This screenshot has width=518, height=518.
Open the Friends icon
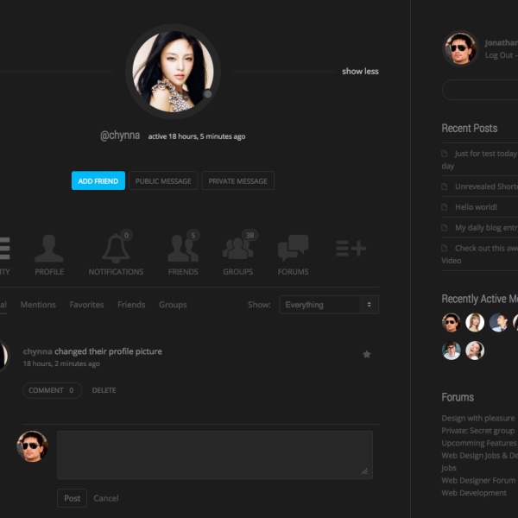(x=183, y=250)
